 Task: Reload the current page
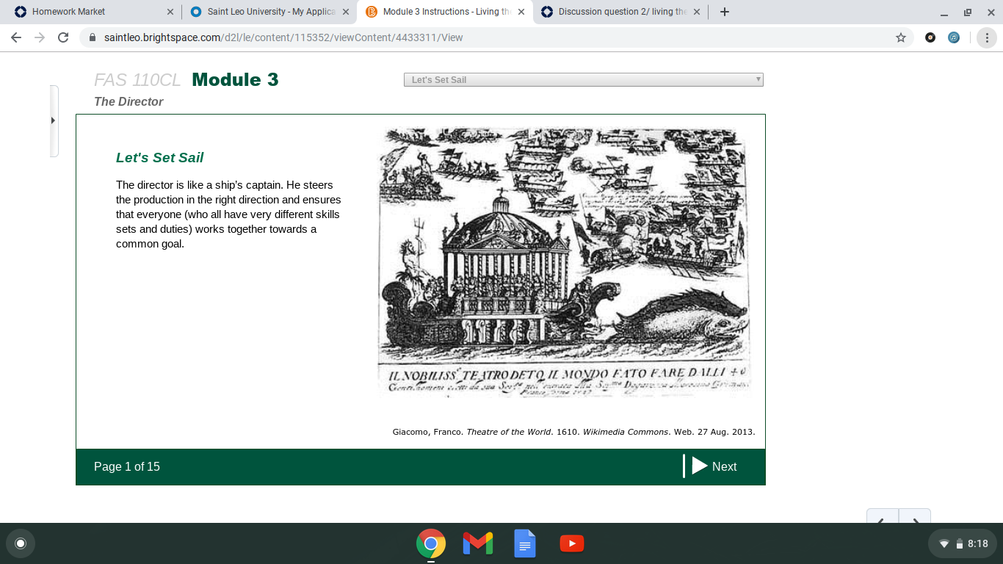pos(63,37)
